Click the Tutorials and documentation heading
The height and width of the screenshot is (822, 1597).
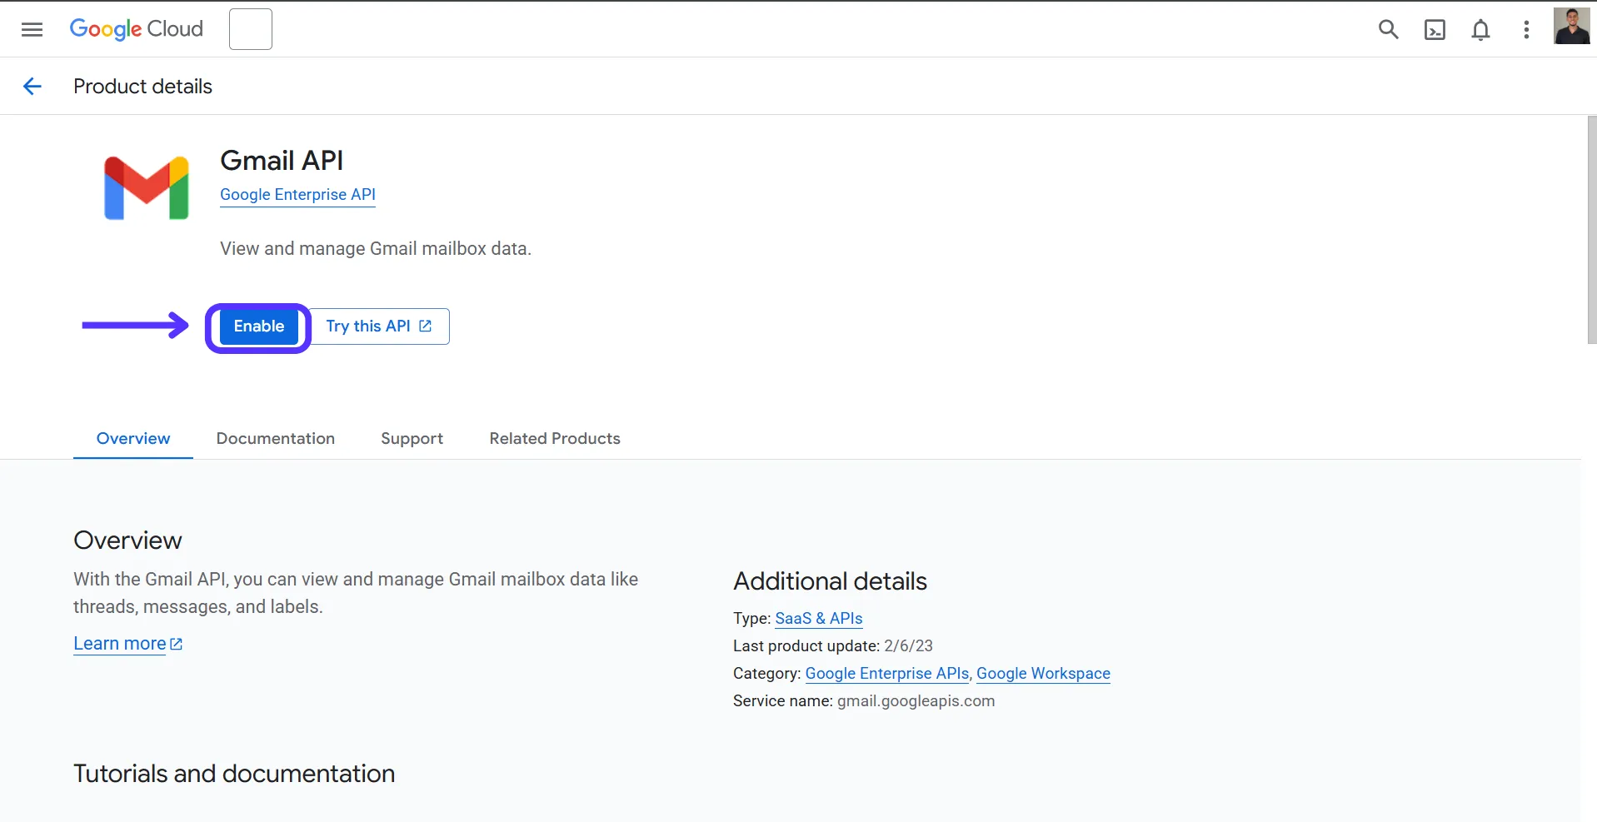[x=234, y=774]
